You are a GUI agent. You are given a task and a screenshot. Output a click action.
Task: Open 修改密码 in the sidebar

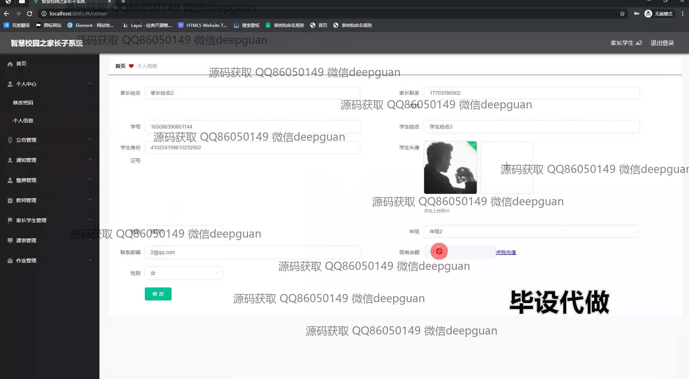point(23,103)
